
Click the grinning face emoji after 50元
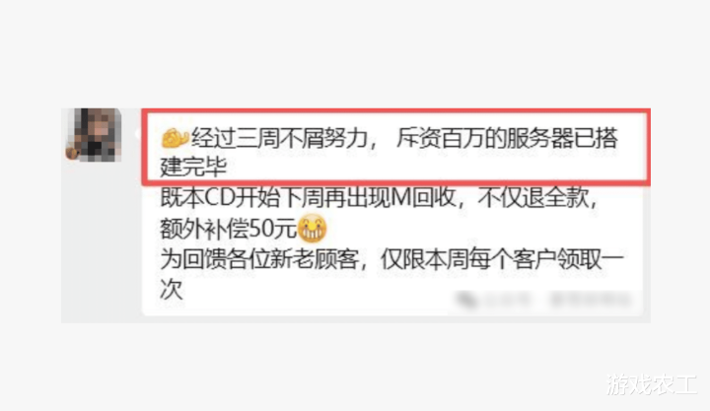pos(312,228)
